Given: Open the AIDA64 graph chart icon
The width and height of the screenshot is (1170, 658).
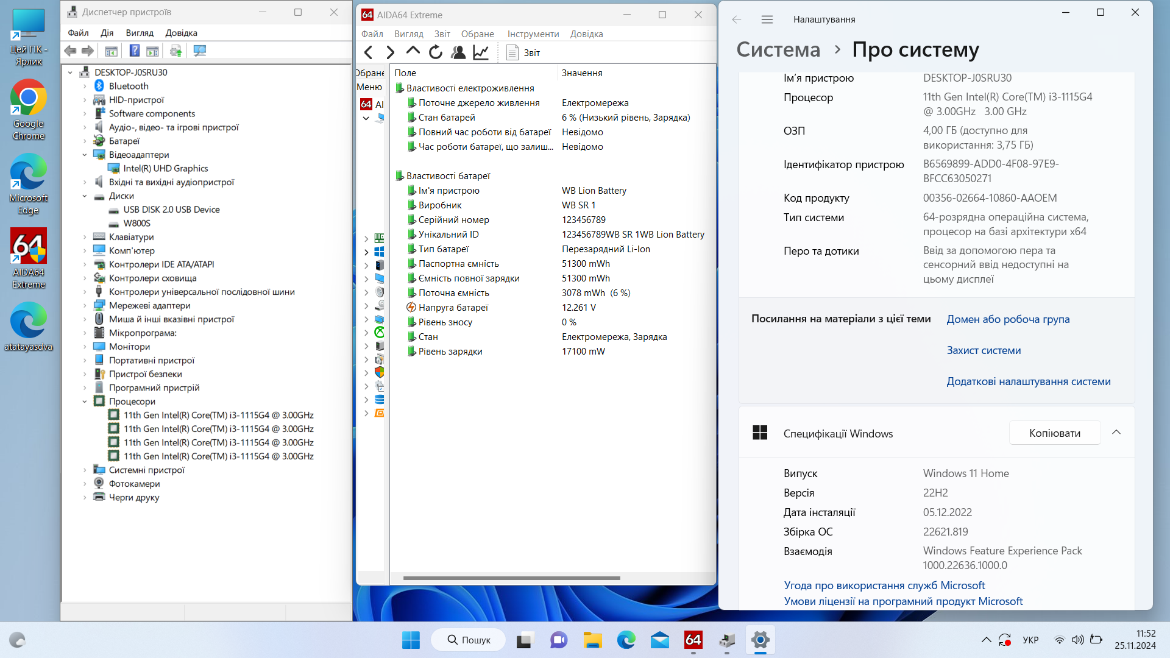Looking at the screenshot, I should pos(481,52).
